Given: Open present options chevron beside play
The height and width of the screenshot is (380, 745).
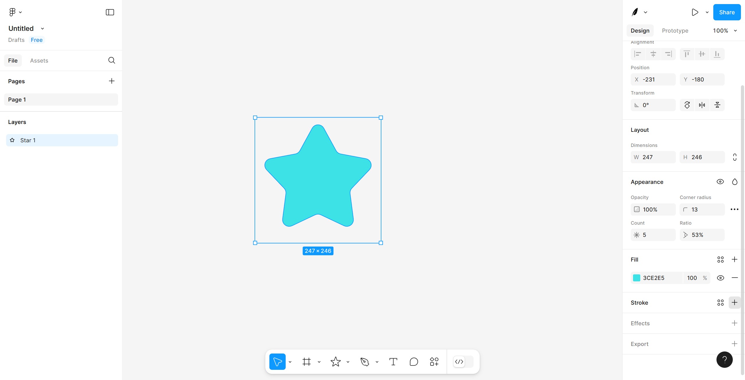Looking at the screenshot, I should point(707,12).
